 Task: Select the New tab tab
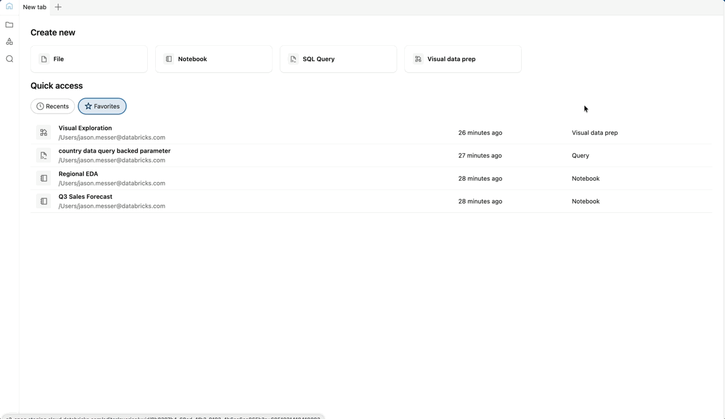(x=34, y=7)
